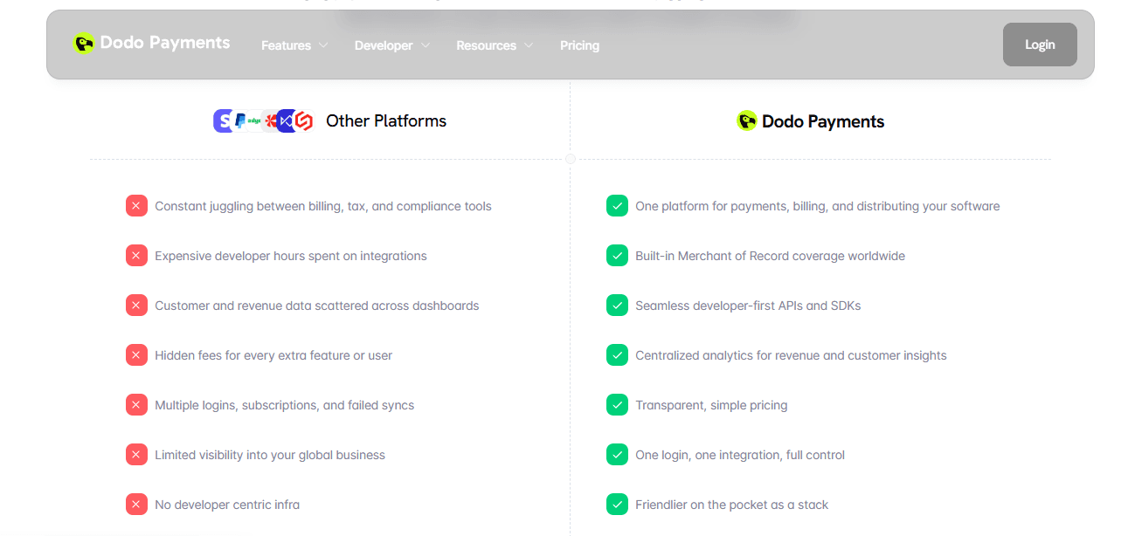This screenshot has width=1121, height=536.
Task: Expand the Resources navigation dropdown
Action: click(x=495, y=45)
